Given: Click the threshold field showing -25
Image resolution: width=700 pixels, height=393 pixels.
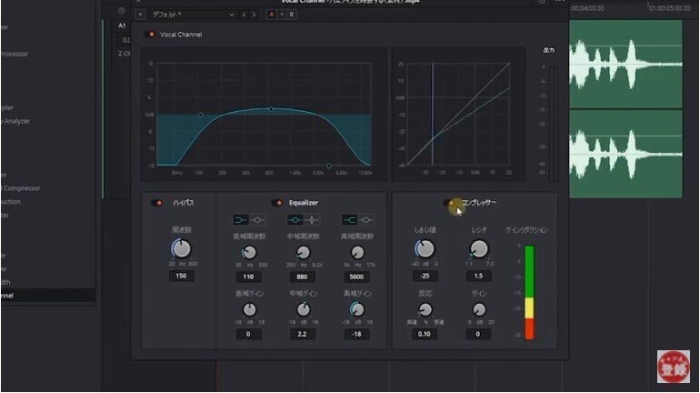Looking at the screenshot, I should point(425,276).
